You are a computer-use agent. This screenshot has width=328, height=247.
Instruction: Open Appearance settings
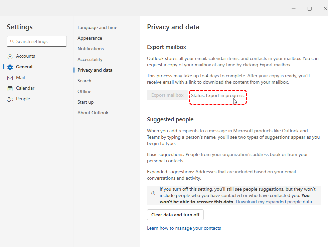(x=90, y=38)
